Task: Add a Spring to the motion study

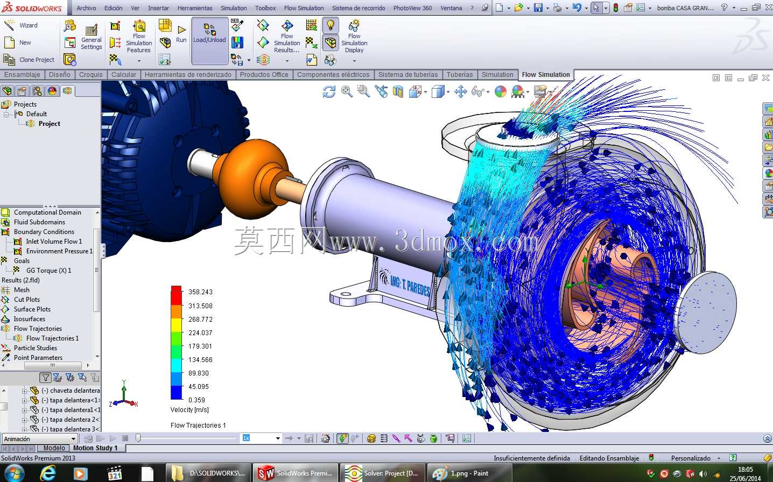Action: [x=384, y=438]
